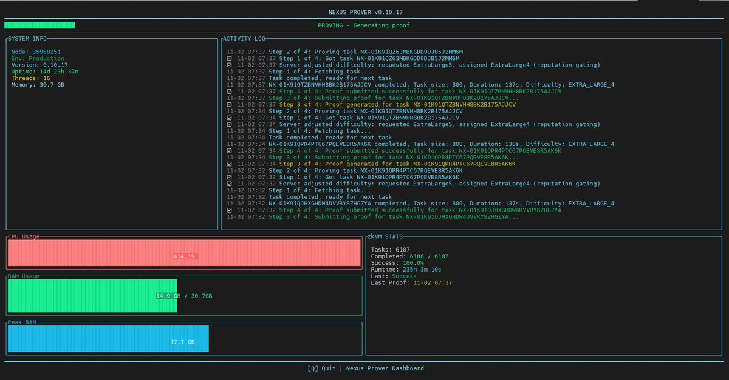Click 07:37 Step 3 Submitting proof log line
The height and width of the screenshot is (380, 729).
[372, 98]
